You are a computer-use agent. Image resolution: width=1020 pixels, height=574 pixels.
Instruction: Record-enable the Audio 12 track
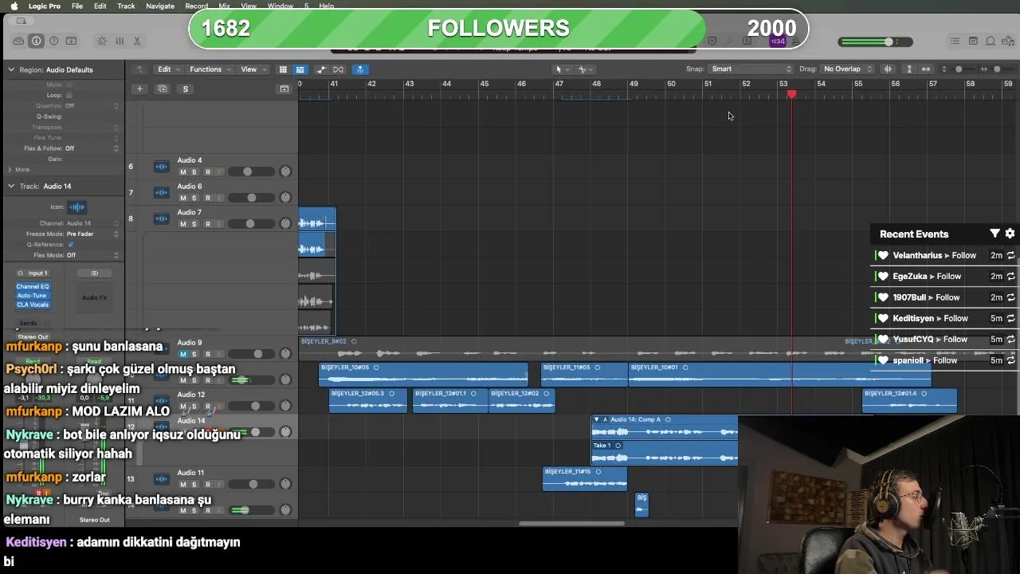tap(207, 407)
